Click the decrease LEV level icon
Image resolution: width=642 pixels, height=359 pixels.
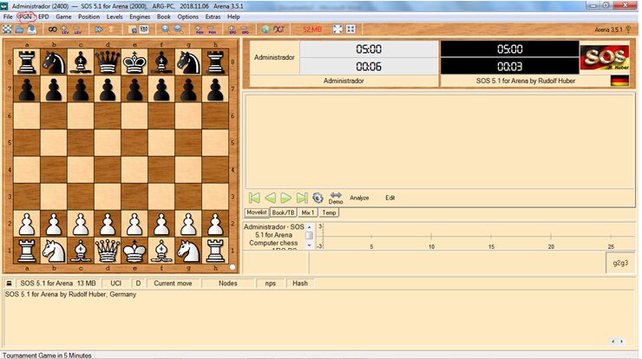77,29
